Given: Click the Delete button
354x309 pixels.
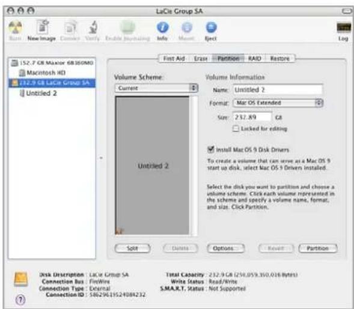Looking at the screenshot, I should tap(180, 248).
